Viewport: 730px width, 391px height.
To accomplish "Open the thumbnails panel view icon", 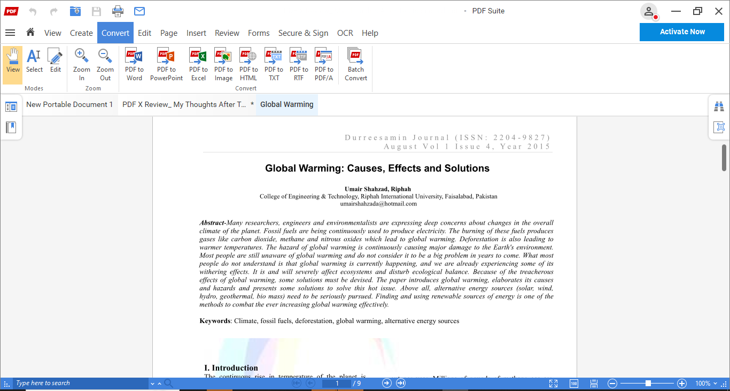I will [11, 106].
